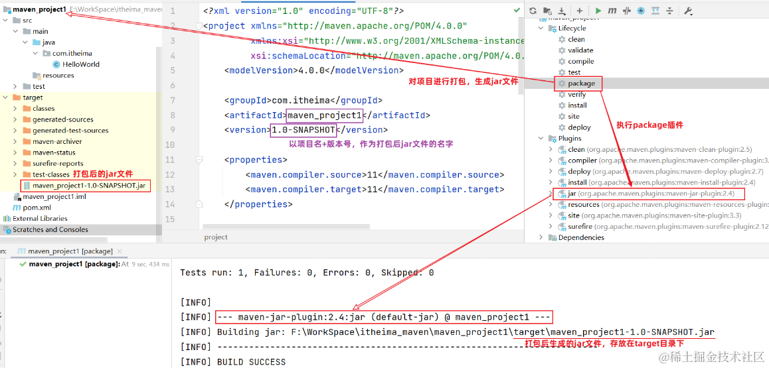
Task: Open the Maven Settings wrench icon
Action: point(687,10)
